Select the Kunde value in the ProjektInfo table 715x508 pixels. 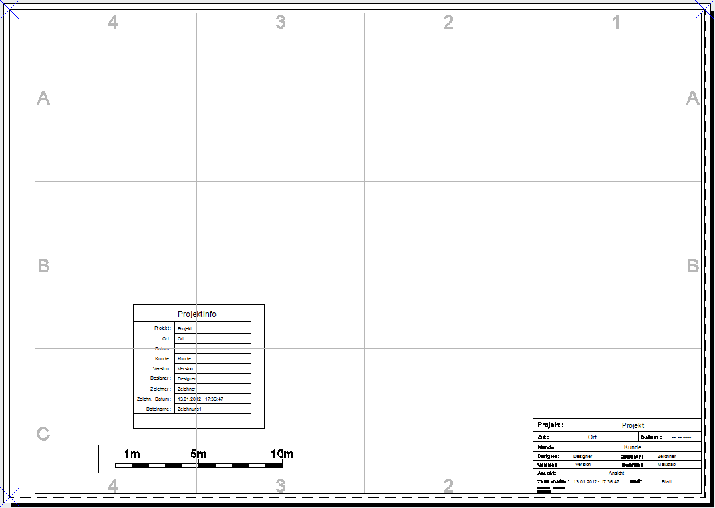pyautogui.click(x=184, y=358)
